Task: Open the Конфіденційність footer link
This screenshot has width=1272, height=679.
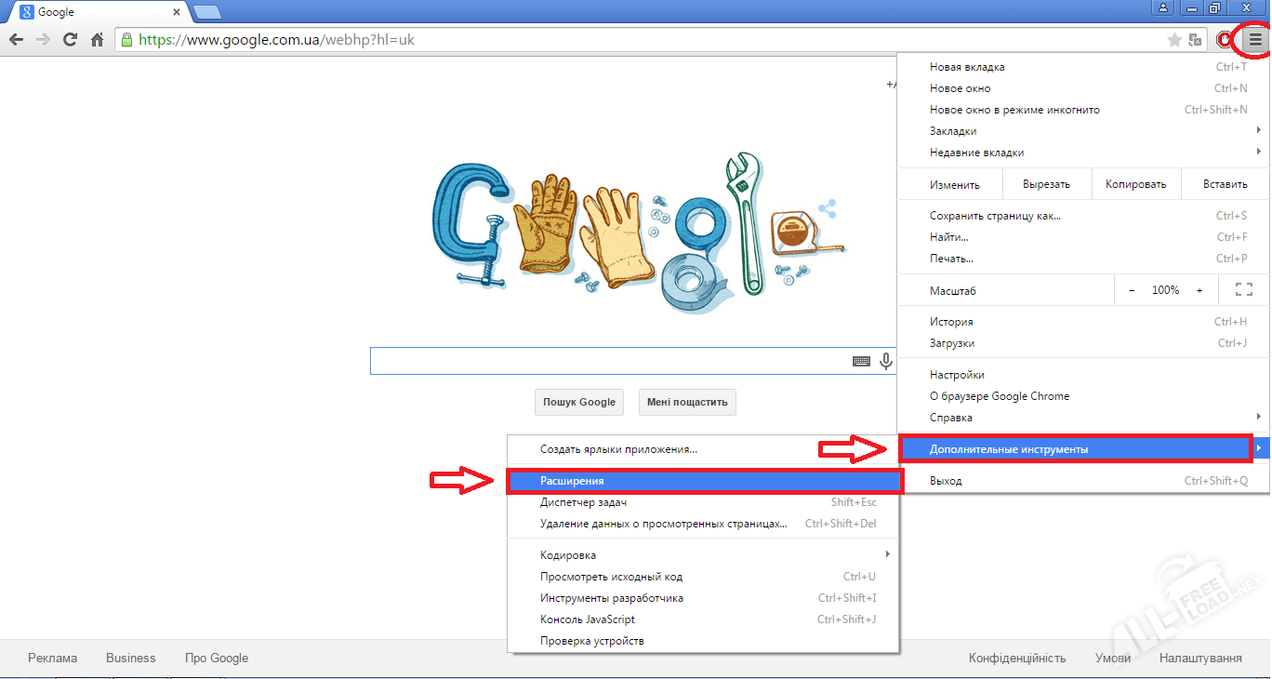Action: point(1016,658)
